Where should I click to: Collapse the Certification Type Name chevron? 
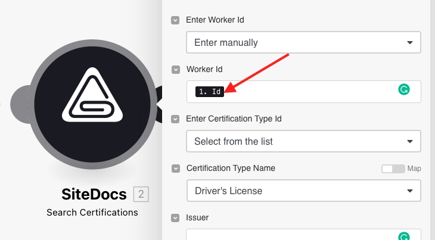click(x=176, y=169)
